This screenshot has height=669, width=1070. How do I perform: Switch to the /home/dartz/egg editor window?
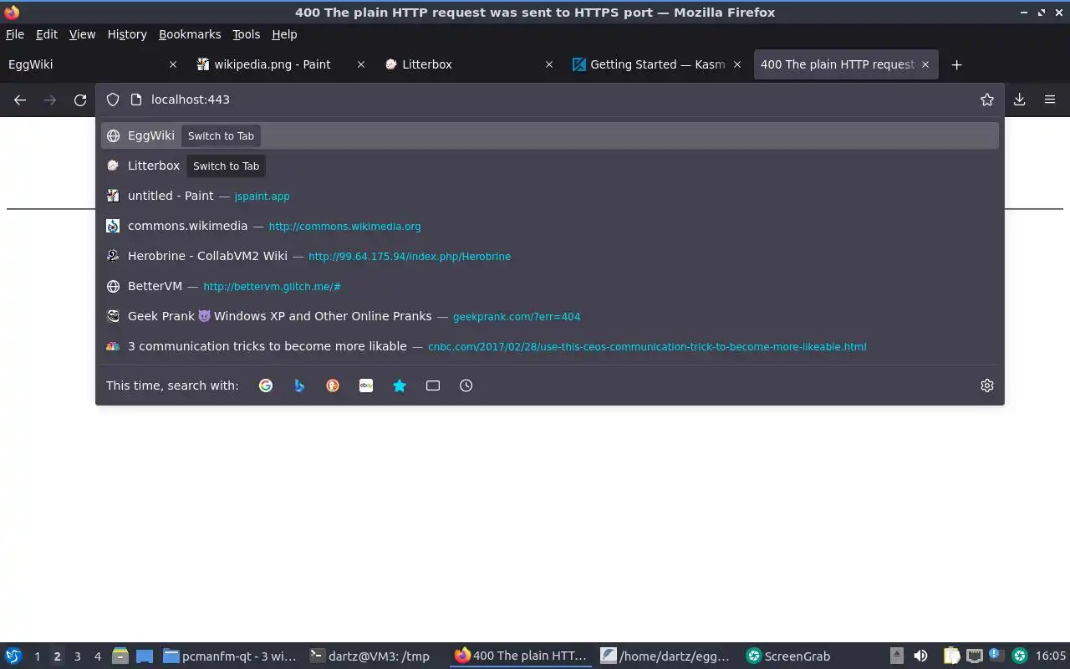pyautogui.click(x=666, y=656)
